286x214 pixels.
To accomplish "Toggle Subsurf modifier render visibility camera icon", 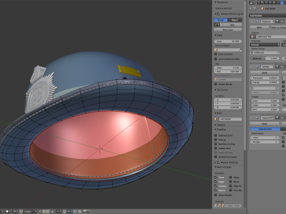I will [x=277, y=118].
